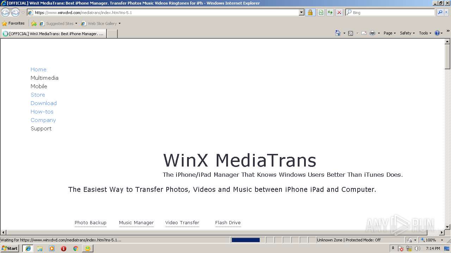This screenshot has height=253, width=451.
Task: Click the vertical scrollbar down arrow
Action: coord(447,227)
